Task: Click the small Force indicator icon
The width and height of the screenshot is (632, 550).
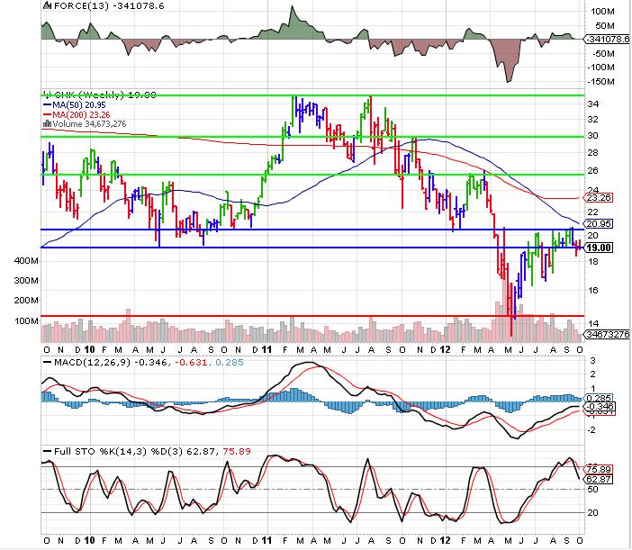Action: click(x=47, y=5)
